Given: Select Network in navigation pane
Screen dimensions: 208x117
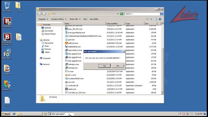Looking at the screenshot, I should tap(46, 64).
